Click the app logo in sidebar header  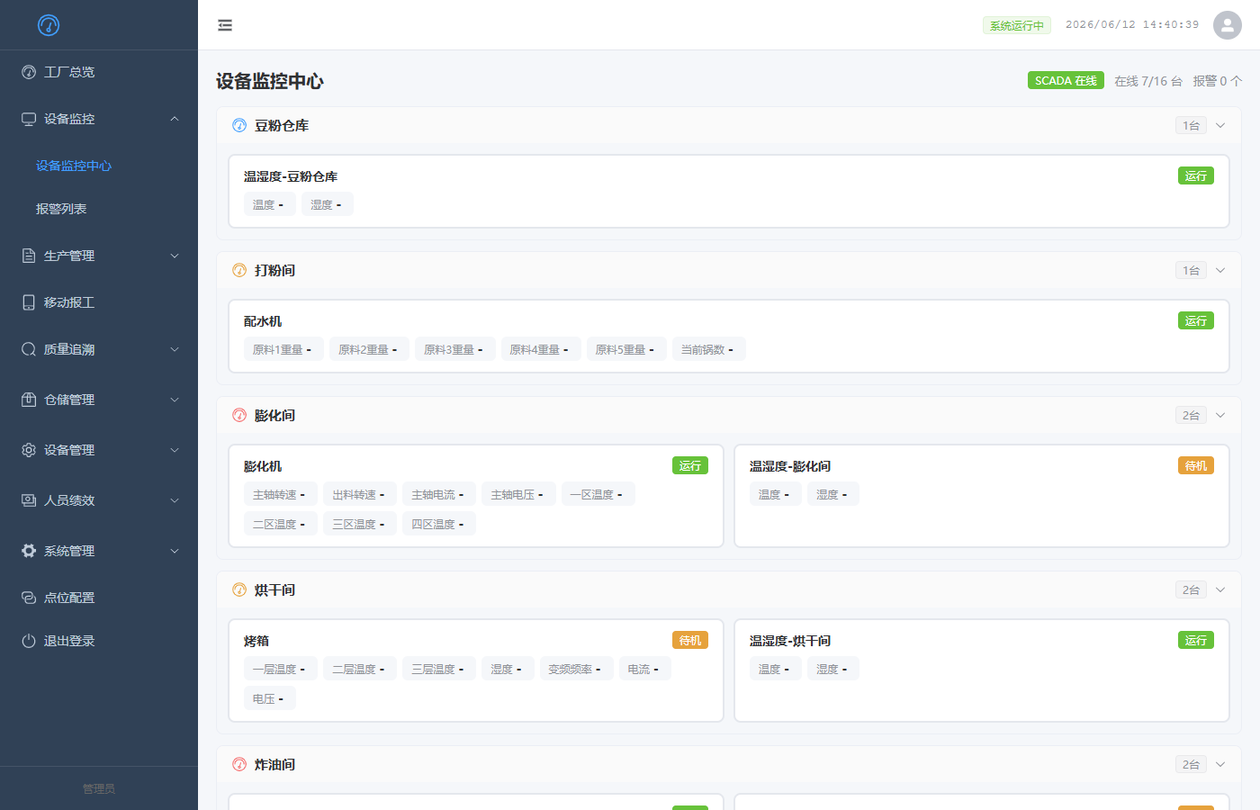[49, 25]
